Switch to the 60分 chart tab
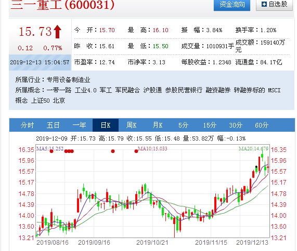The width and height of the screenshot is (297, 251). coord(262,125)
